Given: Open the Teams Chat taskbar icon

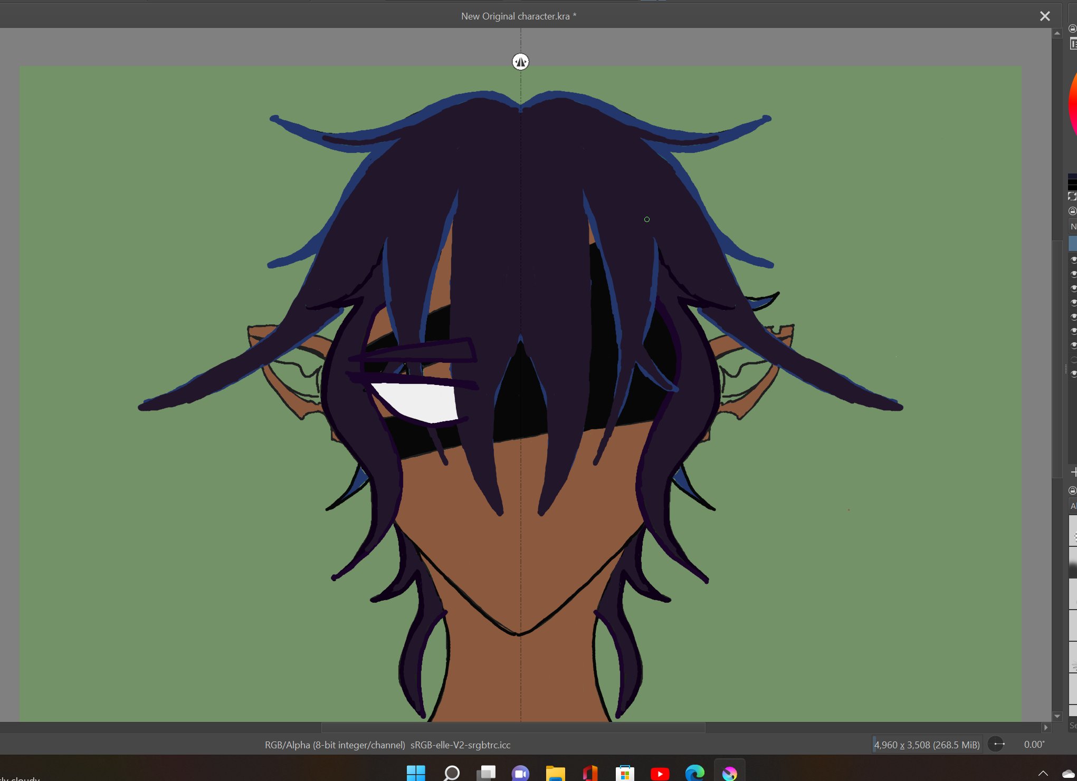Looking at the screenshot, I should [520, 774].
